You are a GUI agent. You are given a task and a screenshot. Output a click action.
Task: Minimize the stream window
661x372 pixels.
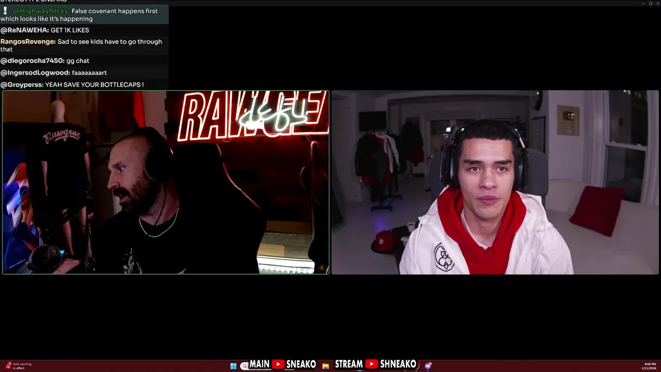[643, 3]
